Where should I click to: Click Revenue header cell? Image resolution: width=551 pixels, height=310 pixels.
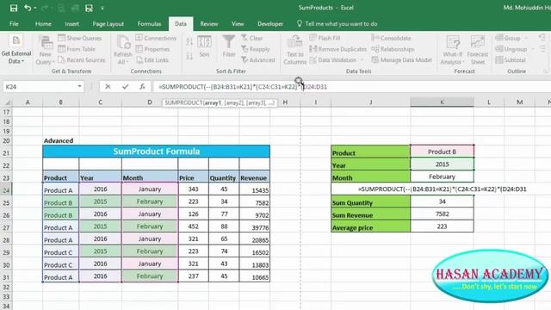coord(255,177)
